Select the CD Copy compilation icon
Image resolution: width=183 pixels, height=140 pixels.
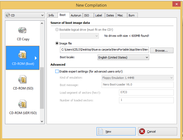click(22, 30)
